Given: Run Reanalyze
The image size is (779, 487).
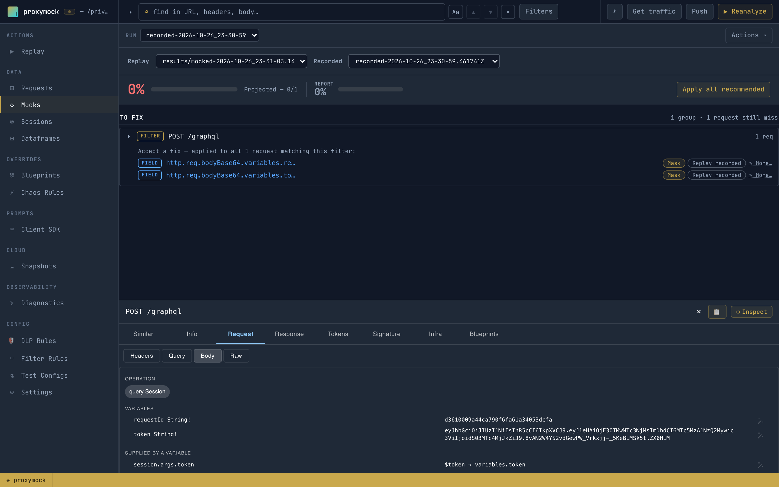Looking at the screenshot, I should click(745, 12).
